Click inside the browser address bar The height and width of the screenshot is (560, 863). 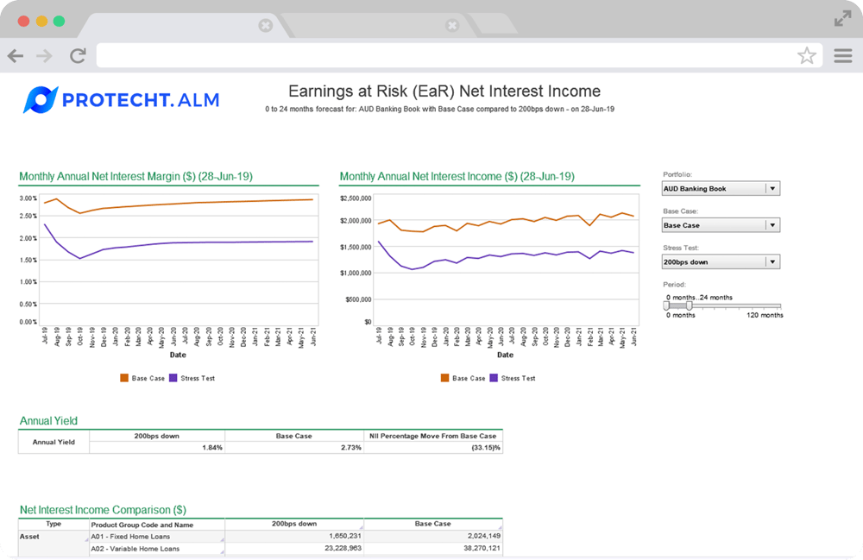431,55
